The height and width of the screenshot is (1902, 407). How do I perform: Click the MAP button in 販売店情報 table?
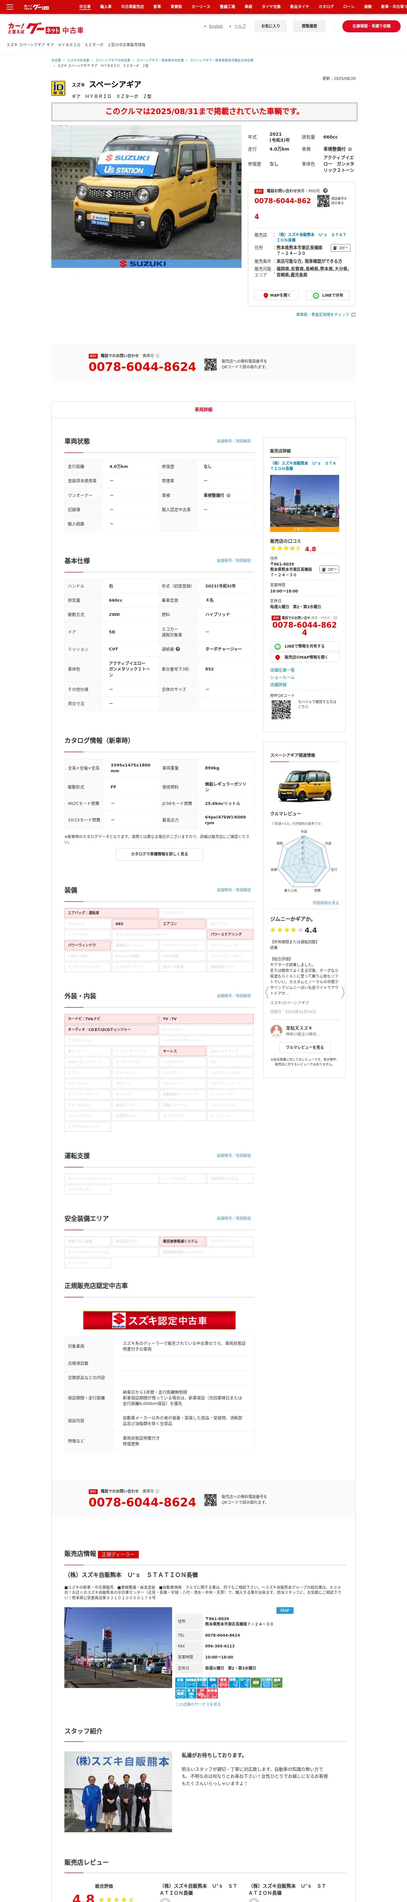click(x=284, y=1610)
